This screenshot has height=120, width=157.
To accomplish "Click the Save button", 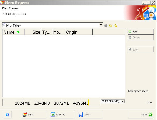I will [90, 115].
